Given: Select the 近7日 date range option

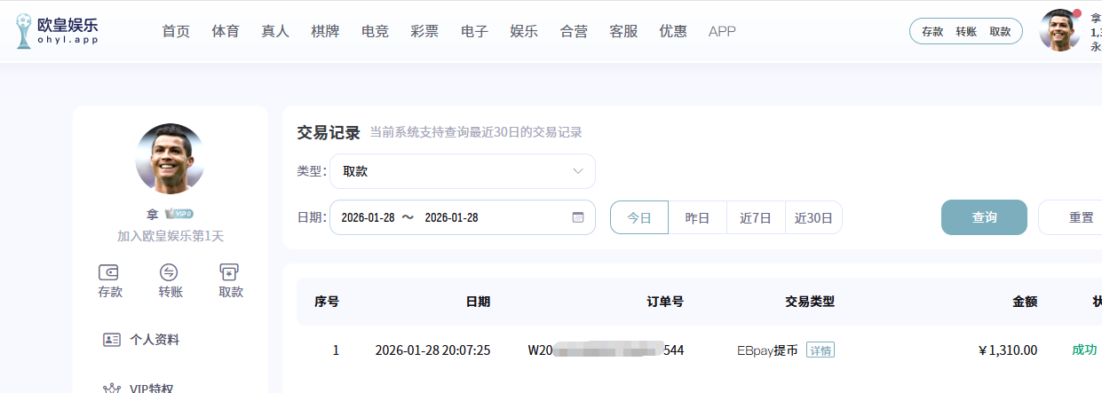Looking at the screenshot, I should (756, 217).
